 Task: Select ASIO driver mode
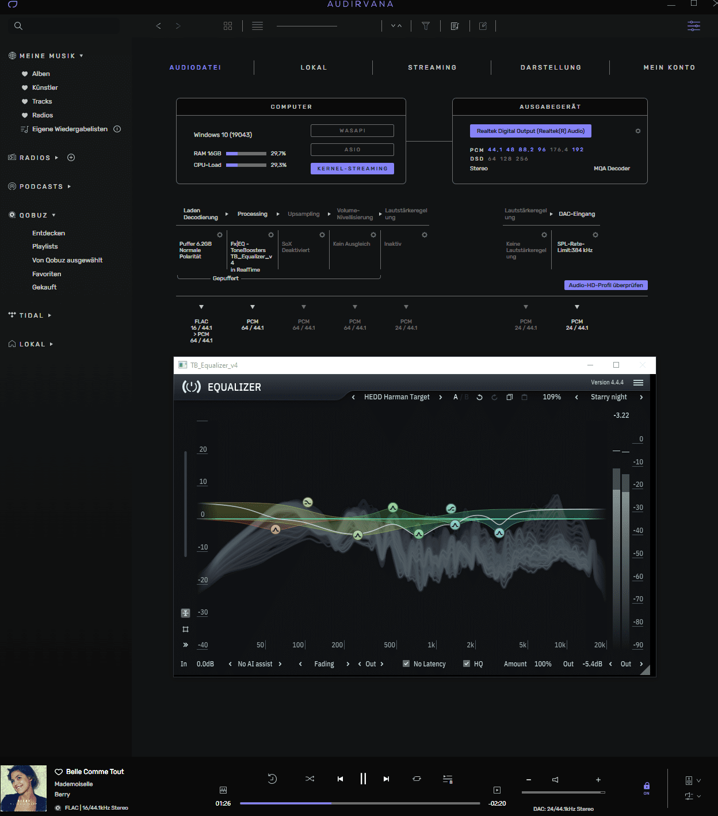click(x=352, y=150)
